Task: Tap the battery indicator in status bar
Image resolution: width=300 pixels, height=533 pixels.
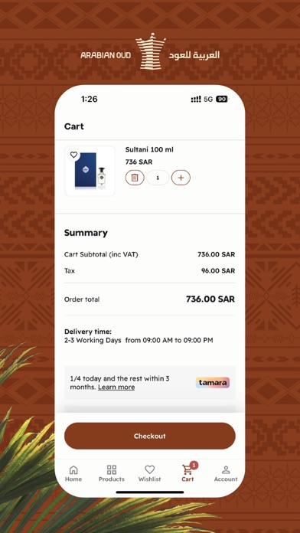Action: click(x=222, y=100)
